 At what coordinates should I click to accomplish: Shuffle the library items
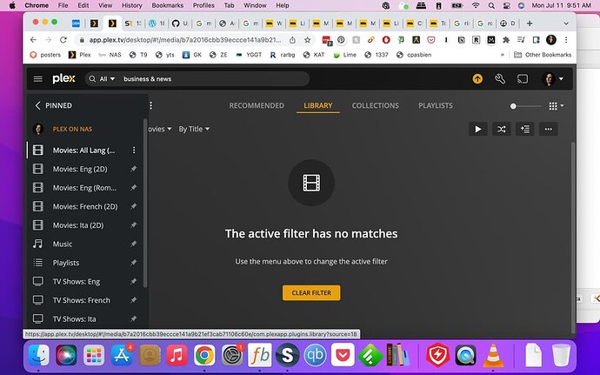coord(501,129)
